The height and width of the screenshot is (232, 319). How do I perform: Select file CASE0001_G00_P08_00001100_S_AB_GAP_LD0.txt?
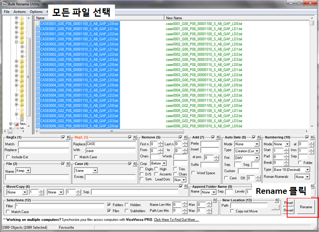(79, 23)
